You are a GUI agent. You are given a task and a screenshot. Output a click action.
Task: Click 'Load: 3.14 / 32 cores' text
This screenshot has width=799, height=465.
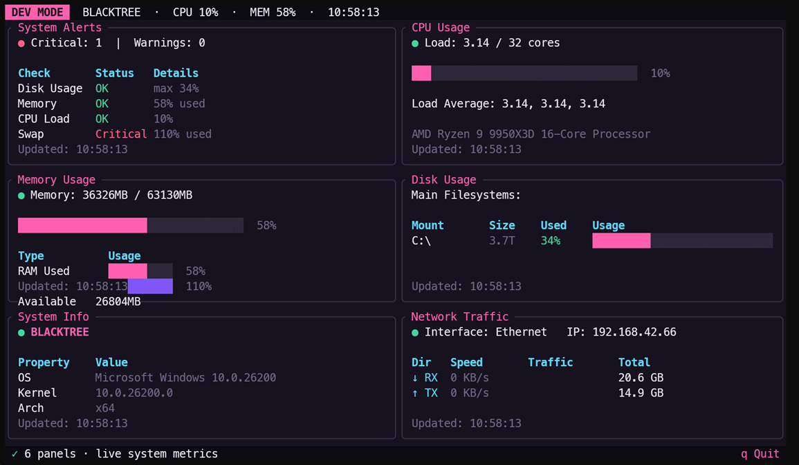coord(493,43)
